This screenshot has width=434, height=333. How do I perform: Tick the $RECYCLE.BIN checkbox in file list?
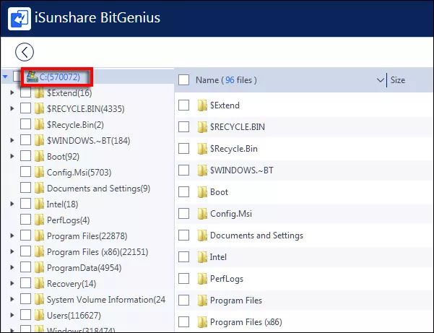(184, 127)
